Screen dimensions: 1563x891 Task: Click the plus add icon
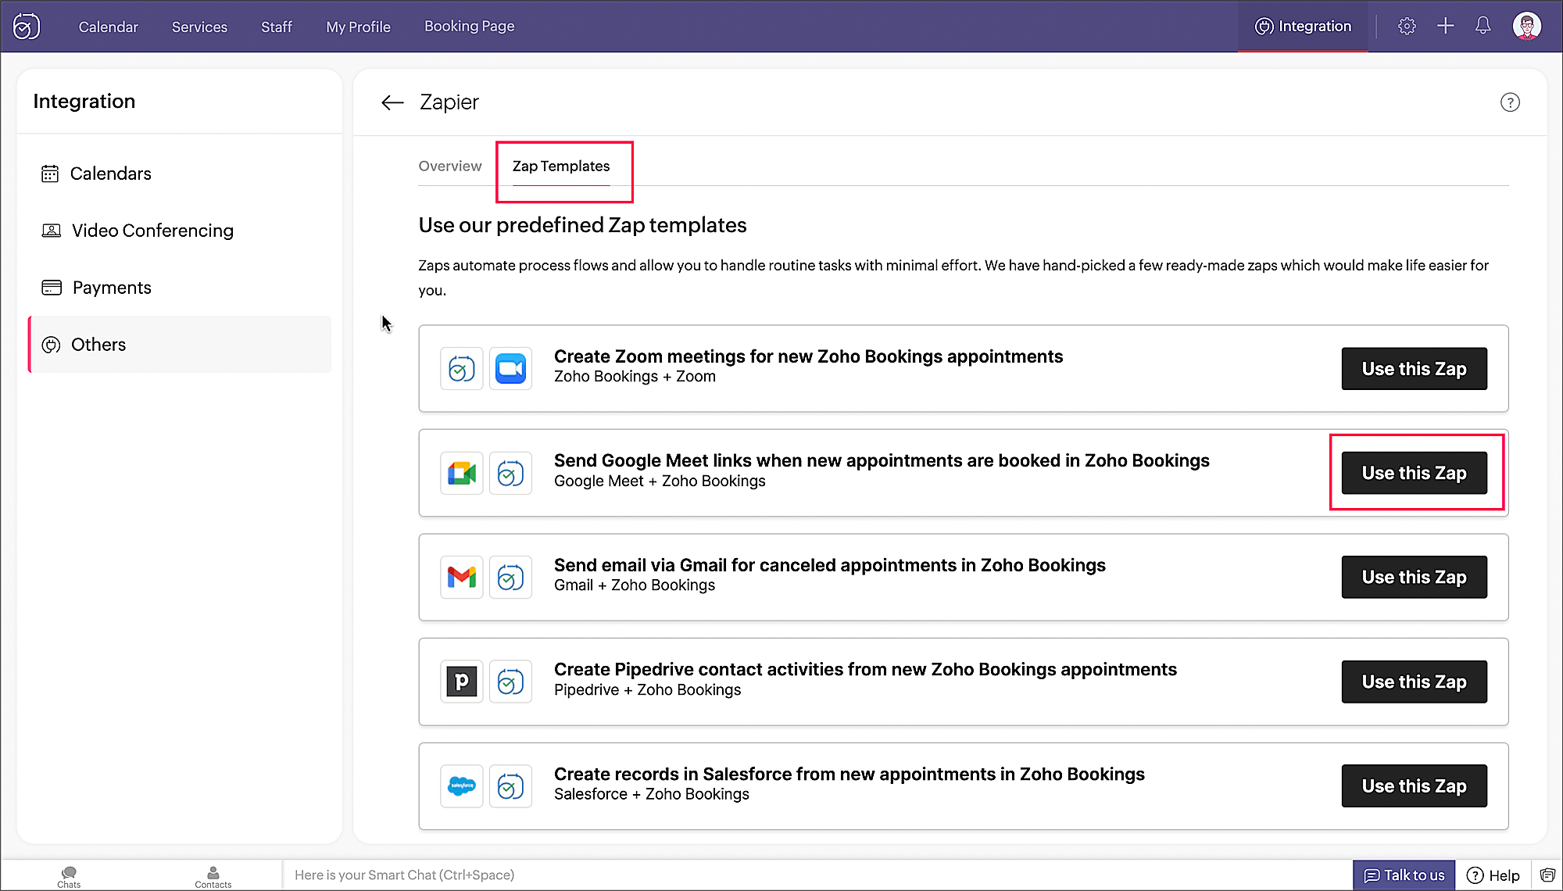pos(1445,27)
